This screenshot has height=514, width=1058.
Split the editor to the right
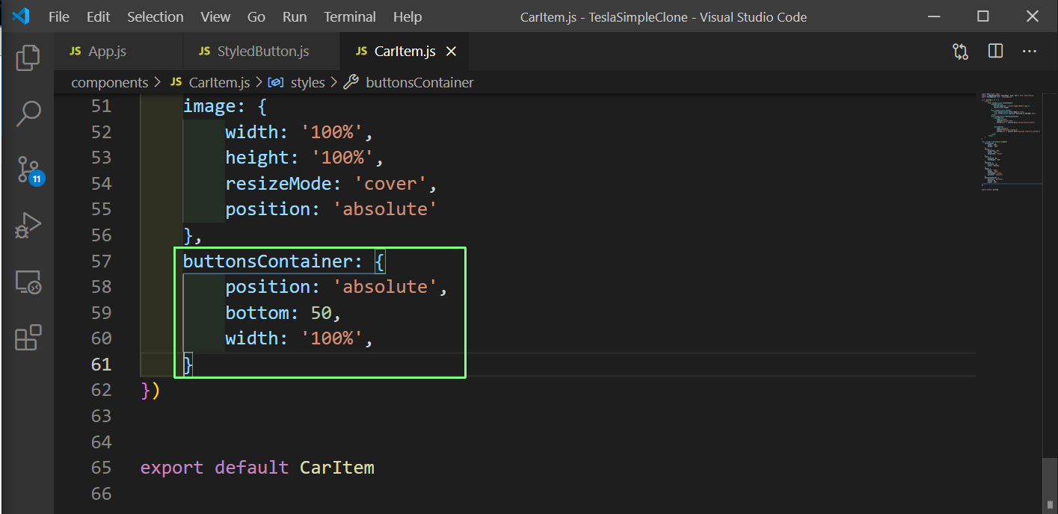pyautogui.click(x=995, y=51)
